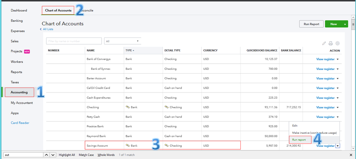Open Taxes in the sidebar
This screenshot has width=356, height=159.
[15, 82]
